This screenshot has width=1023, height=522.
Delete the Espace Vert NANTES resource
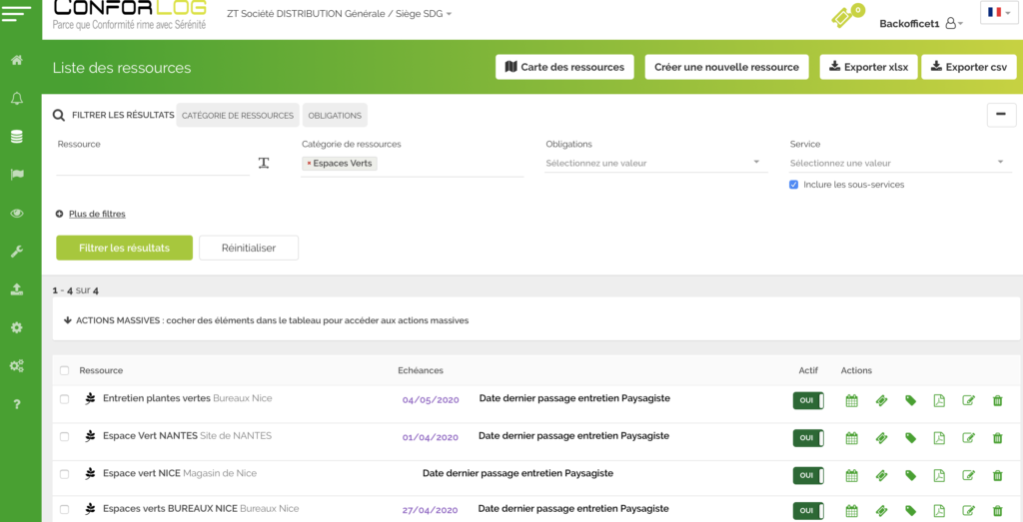click(997, 437)
